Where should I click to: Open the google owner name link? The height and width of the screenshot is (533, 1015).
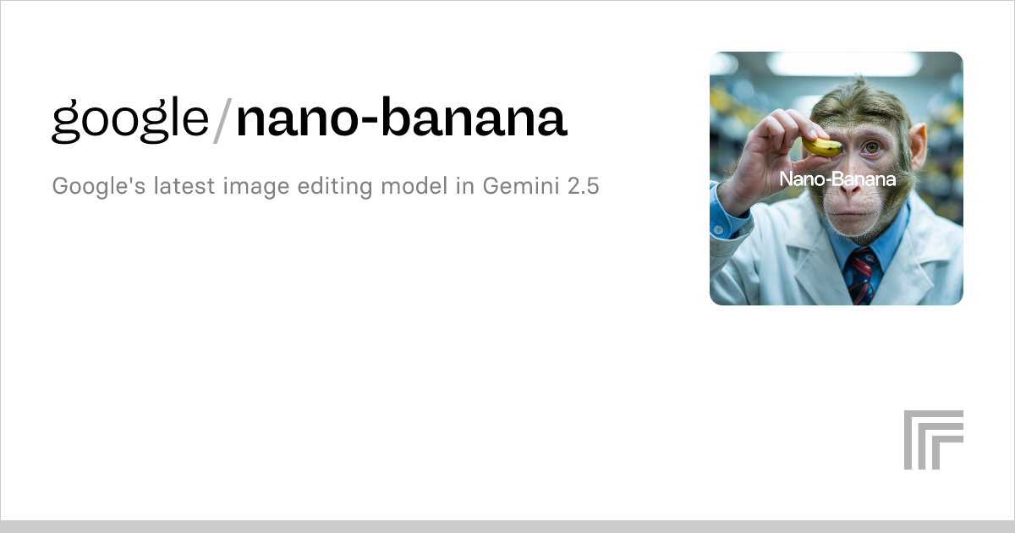[129, 119]
